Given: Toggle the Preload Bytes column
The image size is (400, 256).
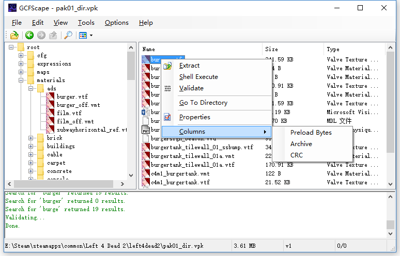Looking at the screenshot, I should point(313,133).
